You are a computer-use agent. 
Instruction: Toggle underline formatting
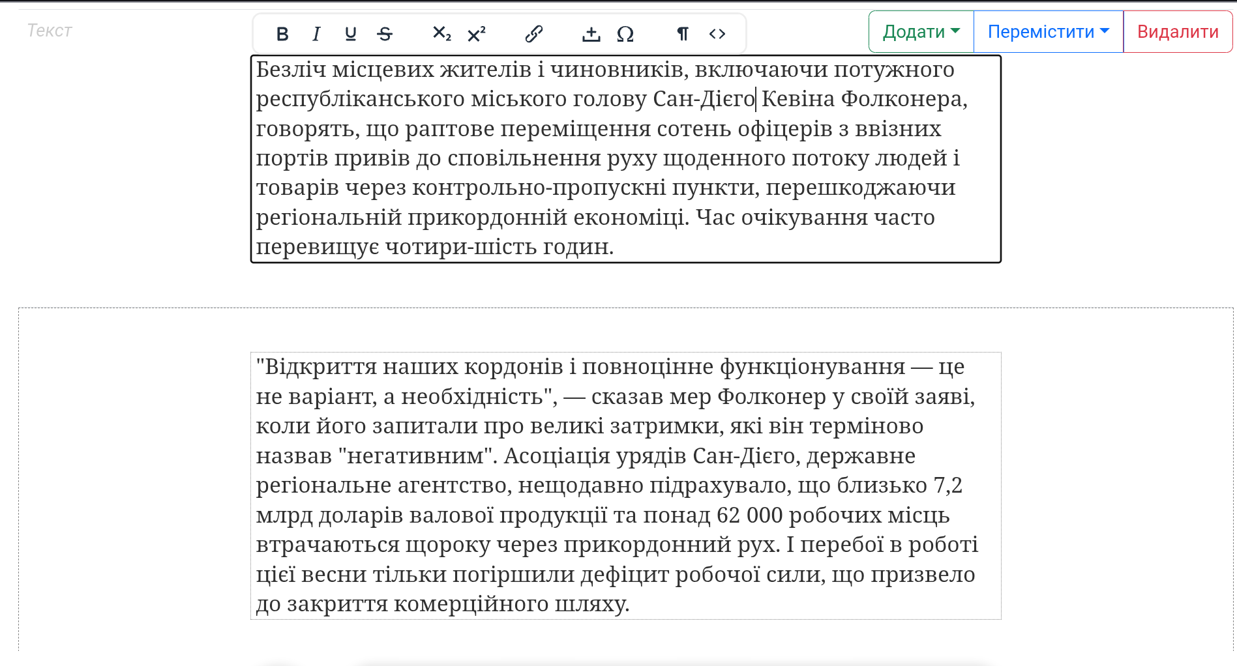pyautogui.click(x=351, y=34)
